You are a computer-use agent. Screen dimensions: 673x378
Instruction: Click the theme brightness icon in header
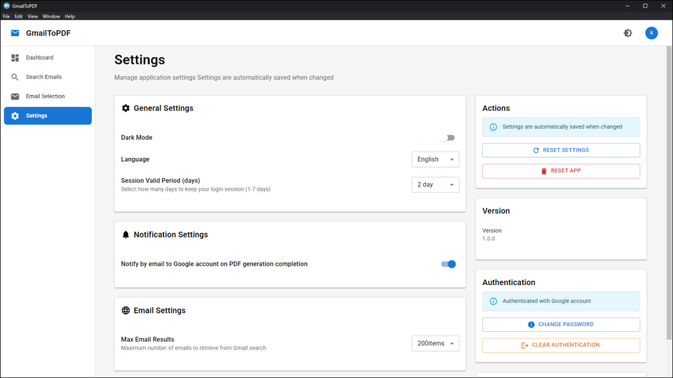point(627,33)
